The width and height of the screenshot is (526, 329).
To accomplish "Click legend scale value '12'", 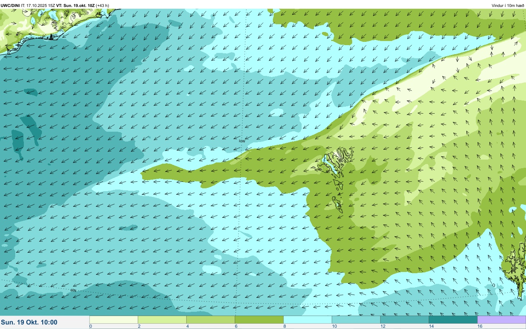I will [383, 326].
